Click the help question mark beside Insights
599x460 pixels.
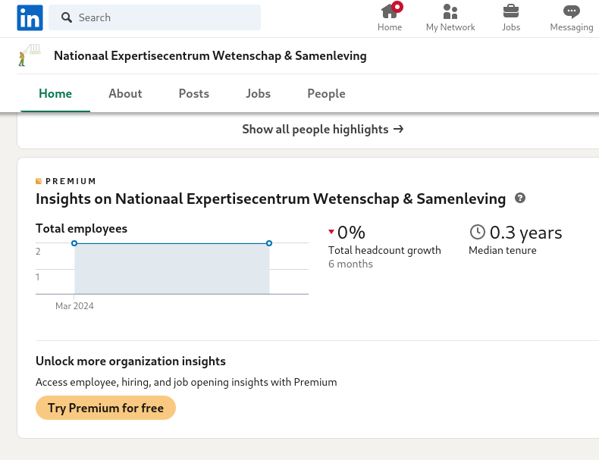point(520,199)
